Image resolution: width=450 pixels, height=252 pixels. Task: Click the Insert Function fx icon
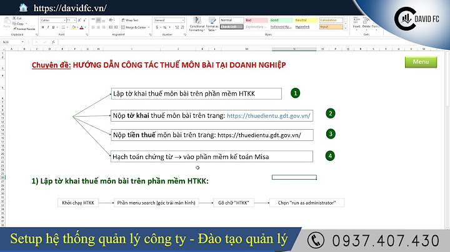[x=53, y=42]
